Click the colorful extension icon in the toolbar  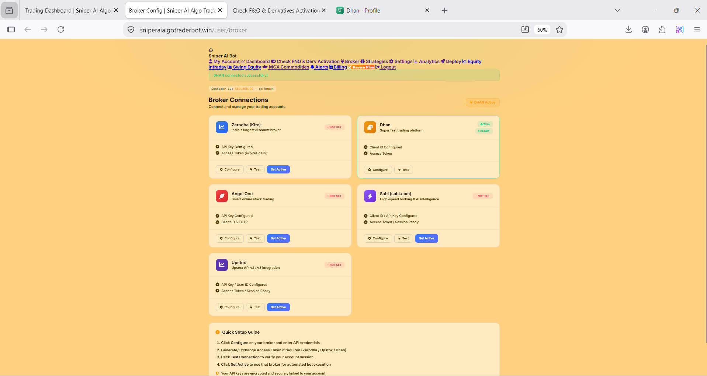coord(680,29)
